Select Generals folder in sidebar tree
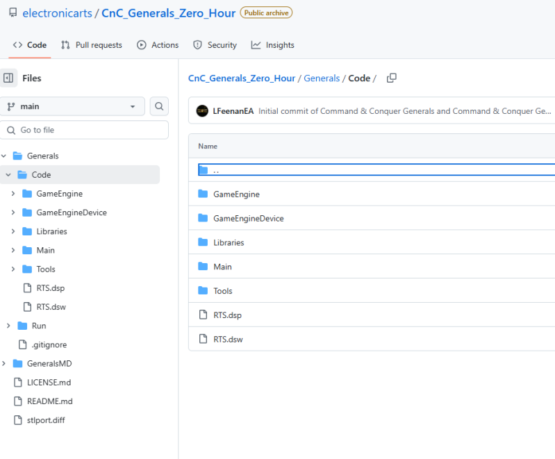 pos(43,156)
